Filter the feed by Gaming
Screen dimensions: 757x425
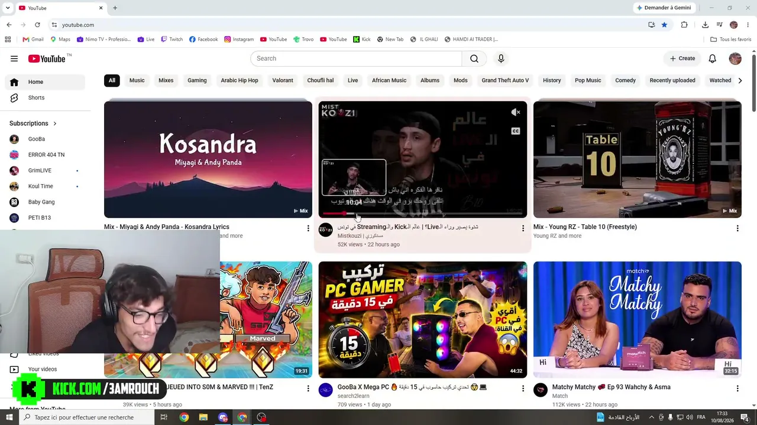[x=197, y=80]
